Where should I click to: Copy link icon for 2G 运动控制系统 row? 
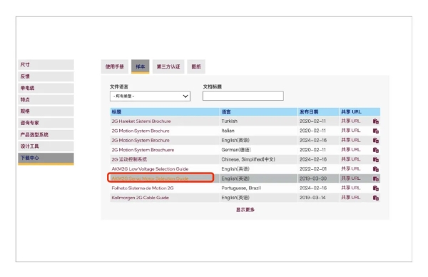[376, 159]
